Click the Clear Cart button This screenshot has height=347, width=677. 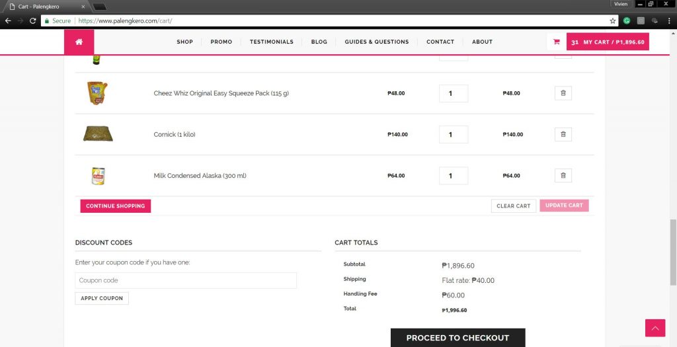(x=513, y=206)
